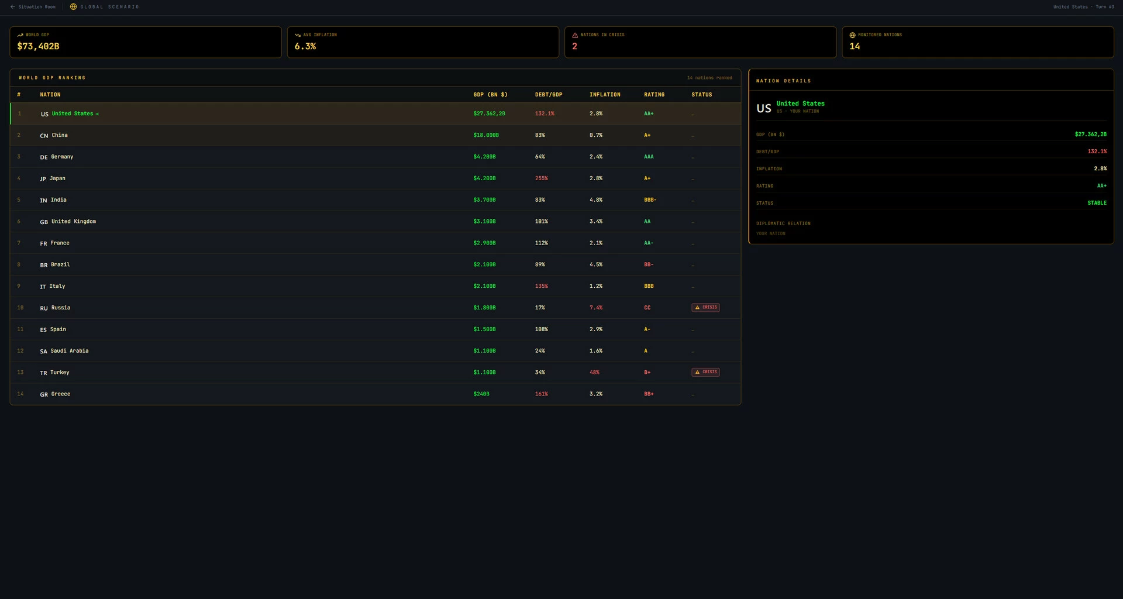Click the Debt/GDP column header
This screenshot has width=1123, height=599.
click(x=549, y=95)
